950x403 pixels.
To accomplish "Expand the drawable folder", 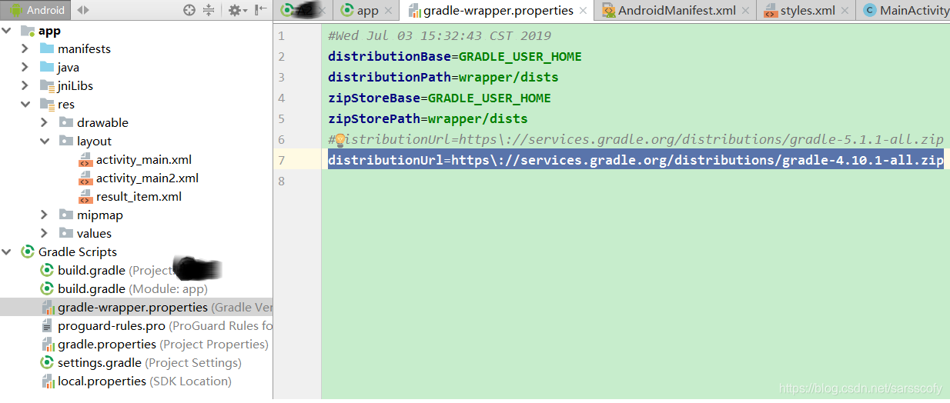I will [x=45, y=123].
